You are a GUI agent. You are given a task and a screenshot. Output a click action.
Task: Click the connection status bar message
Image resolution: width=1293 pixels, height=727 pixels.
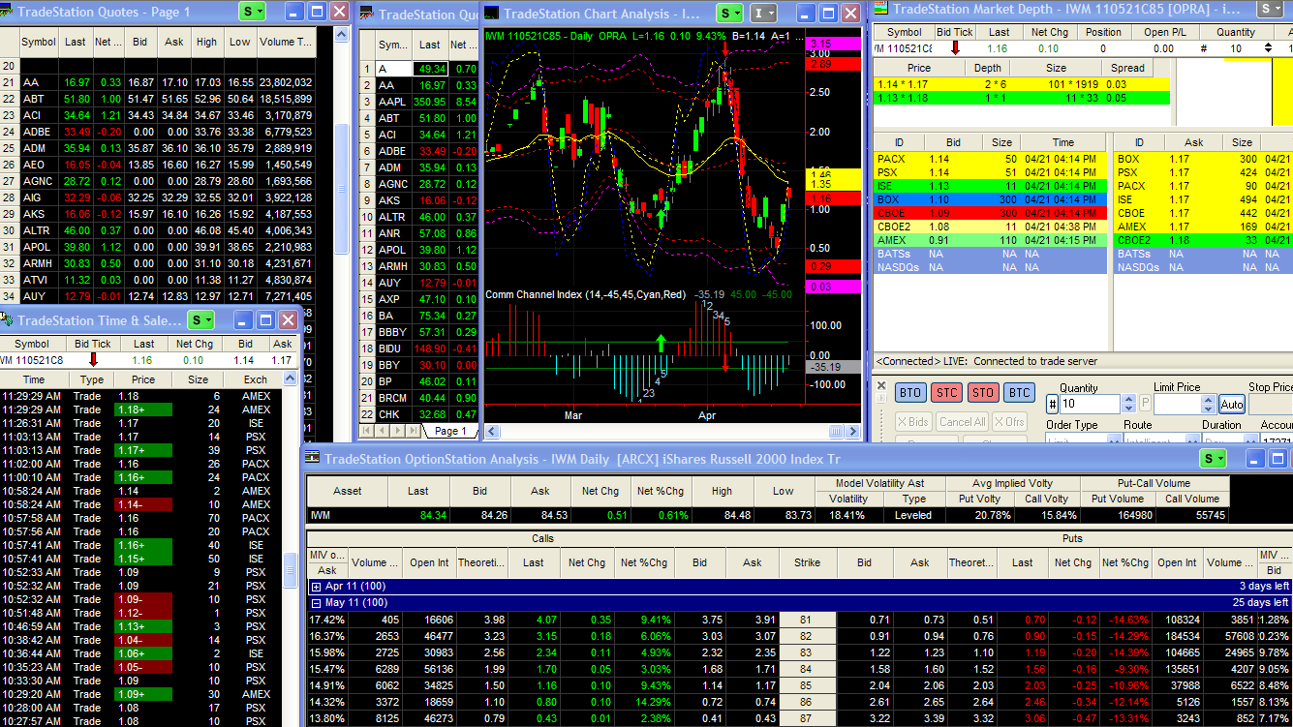[987, 361]
